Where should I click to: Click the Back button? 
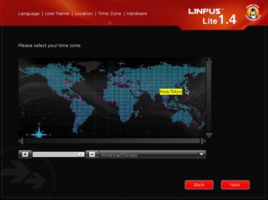coord(199,185)
